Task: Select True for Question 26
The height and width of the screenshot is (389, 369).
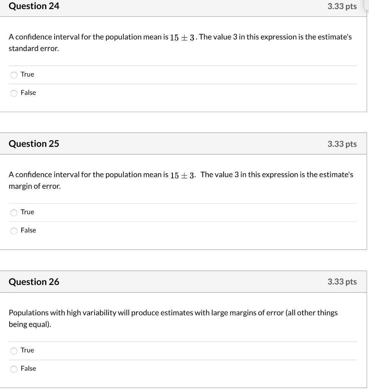Action: click(x=13, y=350)
